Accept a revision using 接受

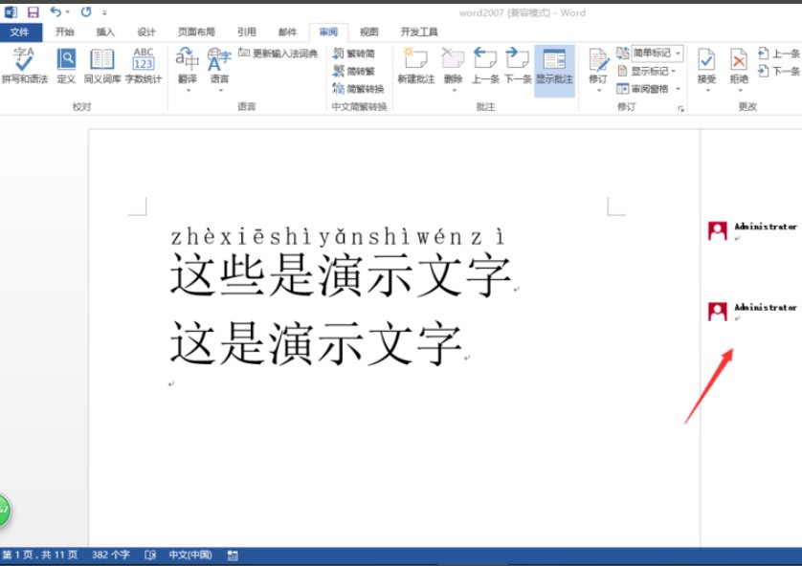[706, 67]
